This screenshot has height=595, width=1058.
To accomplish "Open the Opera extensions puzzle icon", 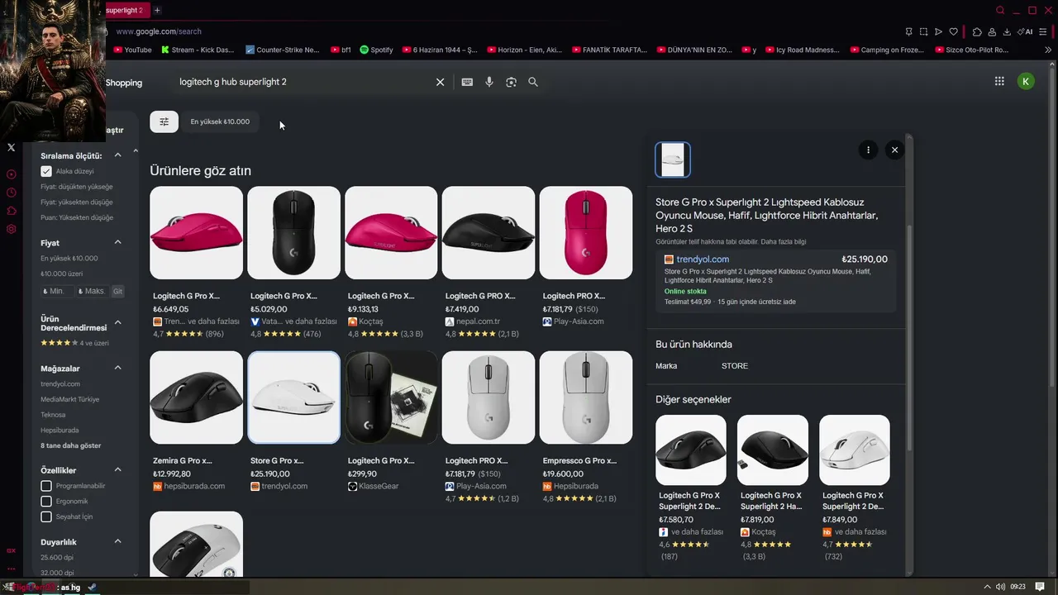I will click(x=977, y=31).
